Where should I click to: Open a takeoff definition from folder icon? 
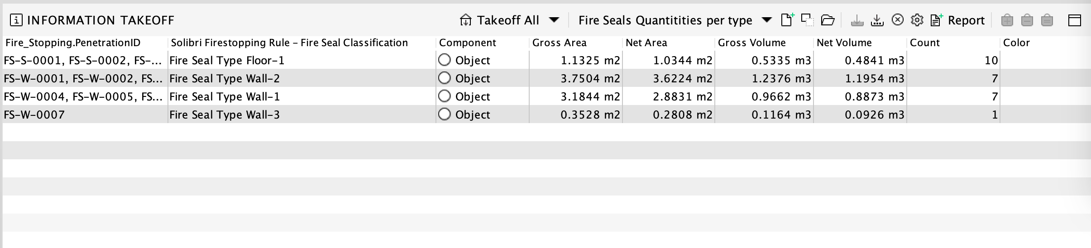coord(828,20)
